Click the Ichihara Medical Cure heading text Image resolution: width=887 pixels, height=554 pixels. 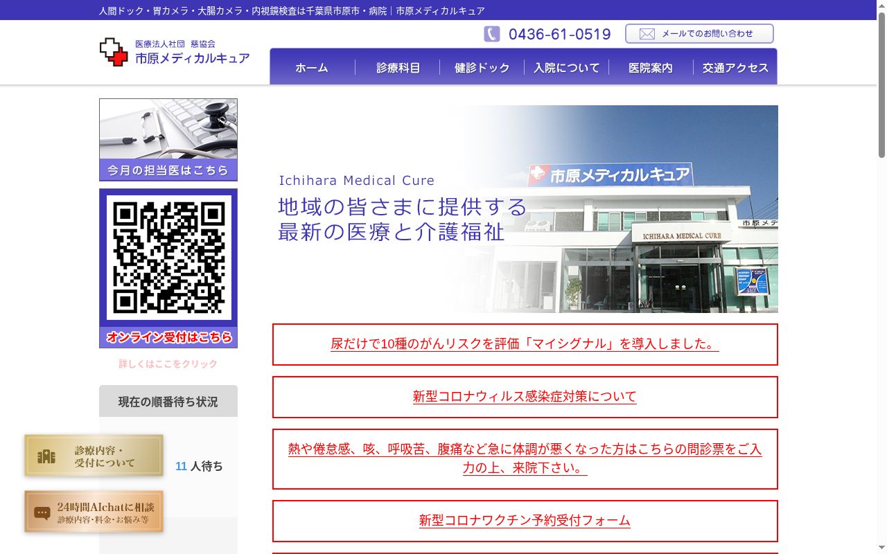pos(357,181)
